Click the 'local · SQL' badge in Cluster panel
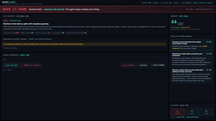This screenshot has width=216, height=121. pyautogui.click(x=184, y=105)
